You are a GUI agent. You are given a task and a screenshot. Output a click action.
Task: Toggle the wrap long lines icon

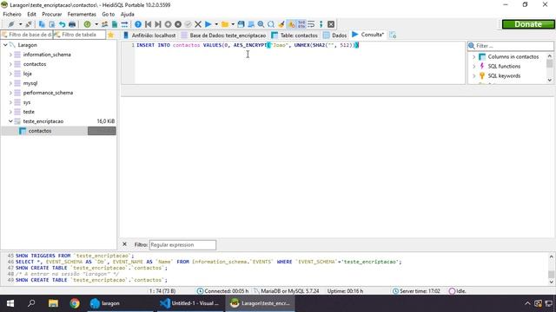point(311,24)
